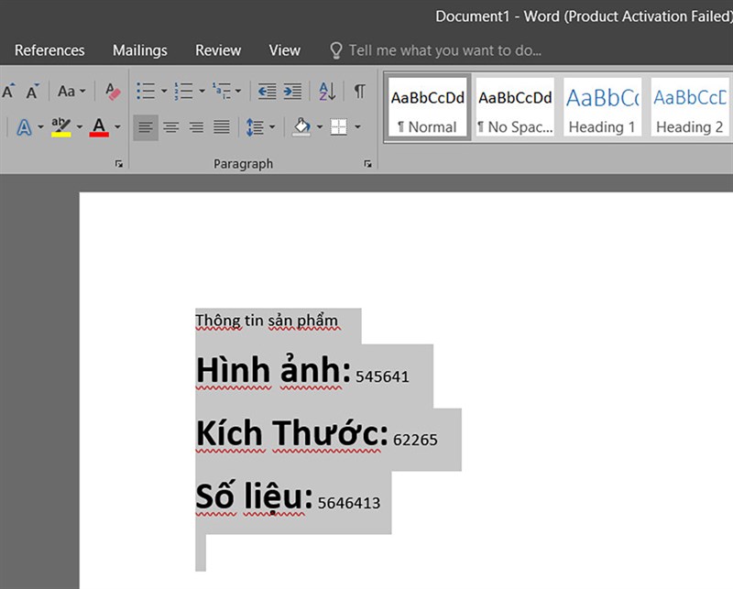Open the Mailings ribbon tab
The width and height of the screenshot is (733, 589).
139,50
